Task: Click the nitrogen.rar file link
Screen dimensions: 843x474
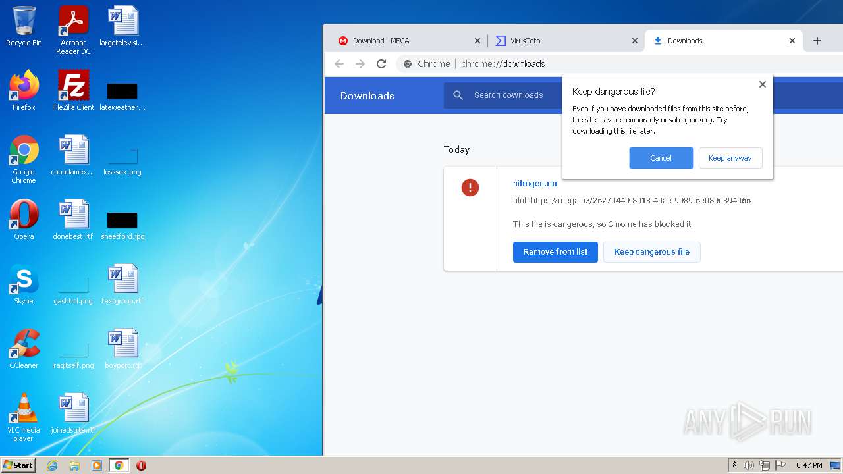Action: point(535,184)
